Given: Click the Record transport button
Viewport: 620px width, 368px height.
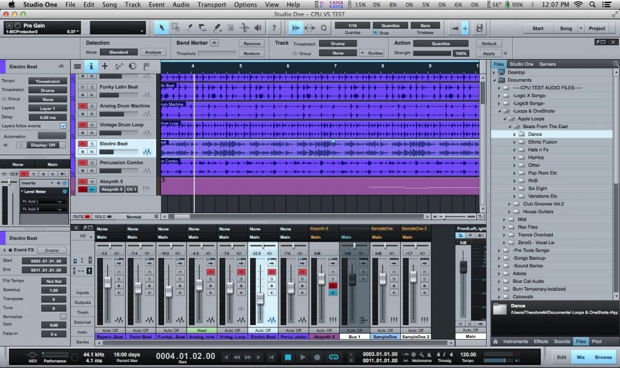Looking at the screenshot, I should click(317, 357).
